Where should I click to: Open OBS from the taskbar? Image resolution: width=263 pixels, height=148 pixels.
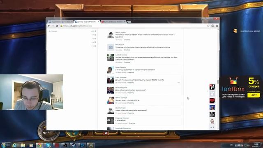tap(65, 145)
